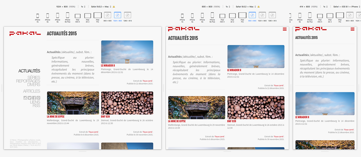Open hamburger menu in the iPhone pane
This screenshot has width=361, height=157.
(x=353, y=29)
